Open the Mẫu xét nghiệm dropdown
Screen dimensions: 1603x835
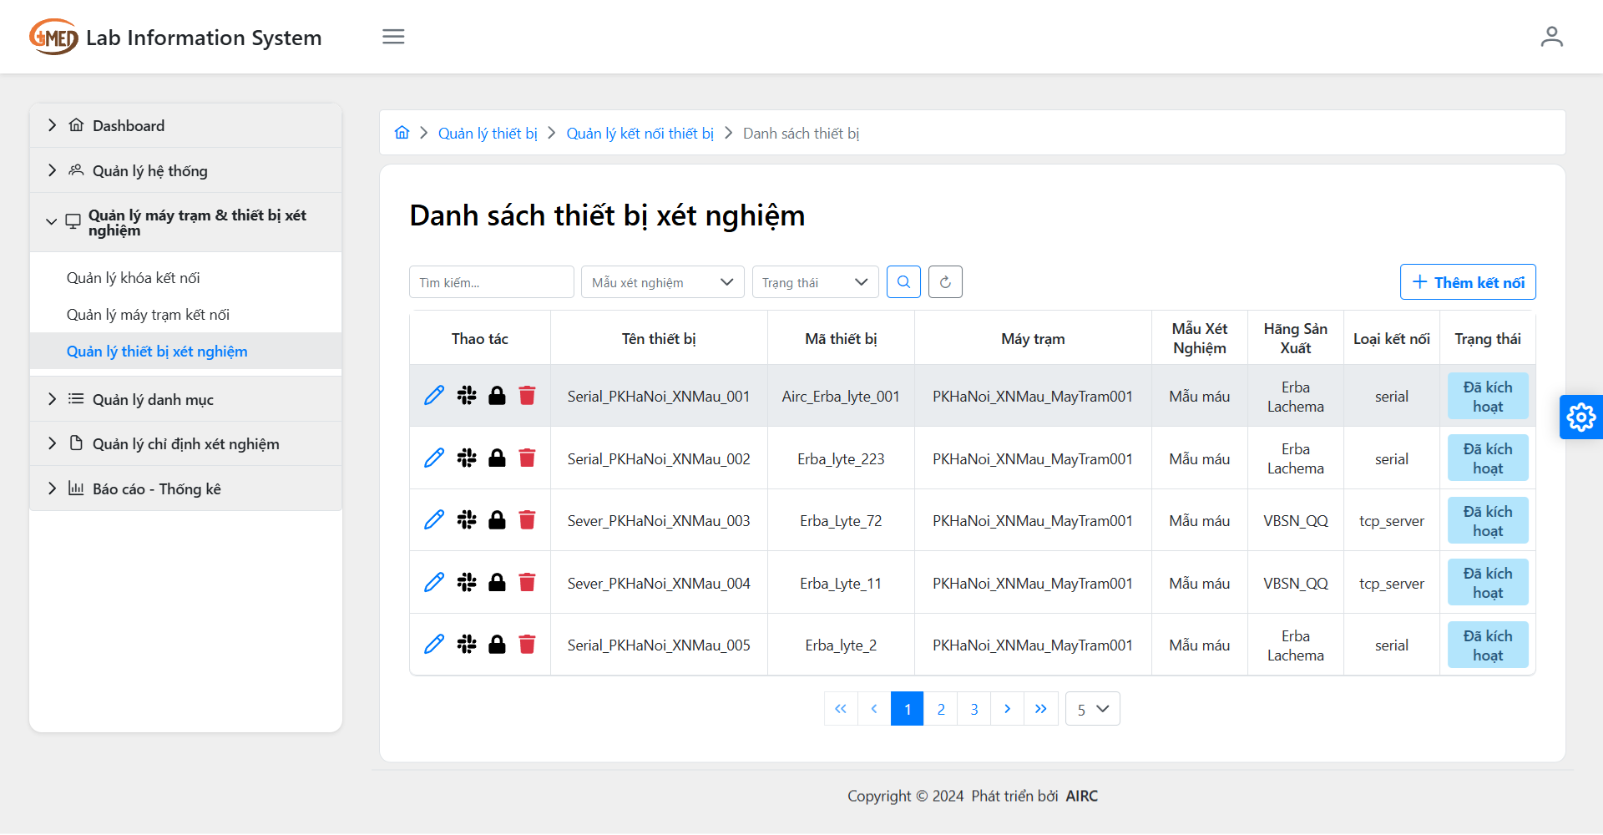coord(662,282)
